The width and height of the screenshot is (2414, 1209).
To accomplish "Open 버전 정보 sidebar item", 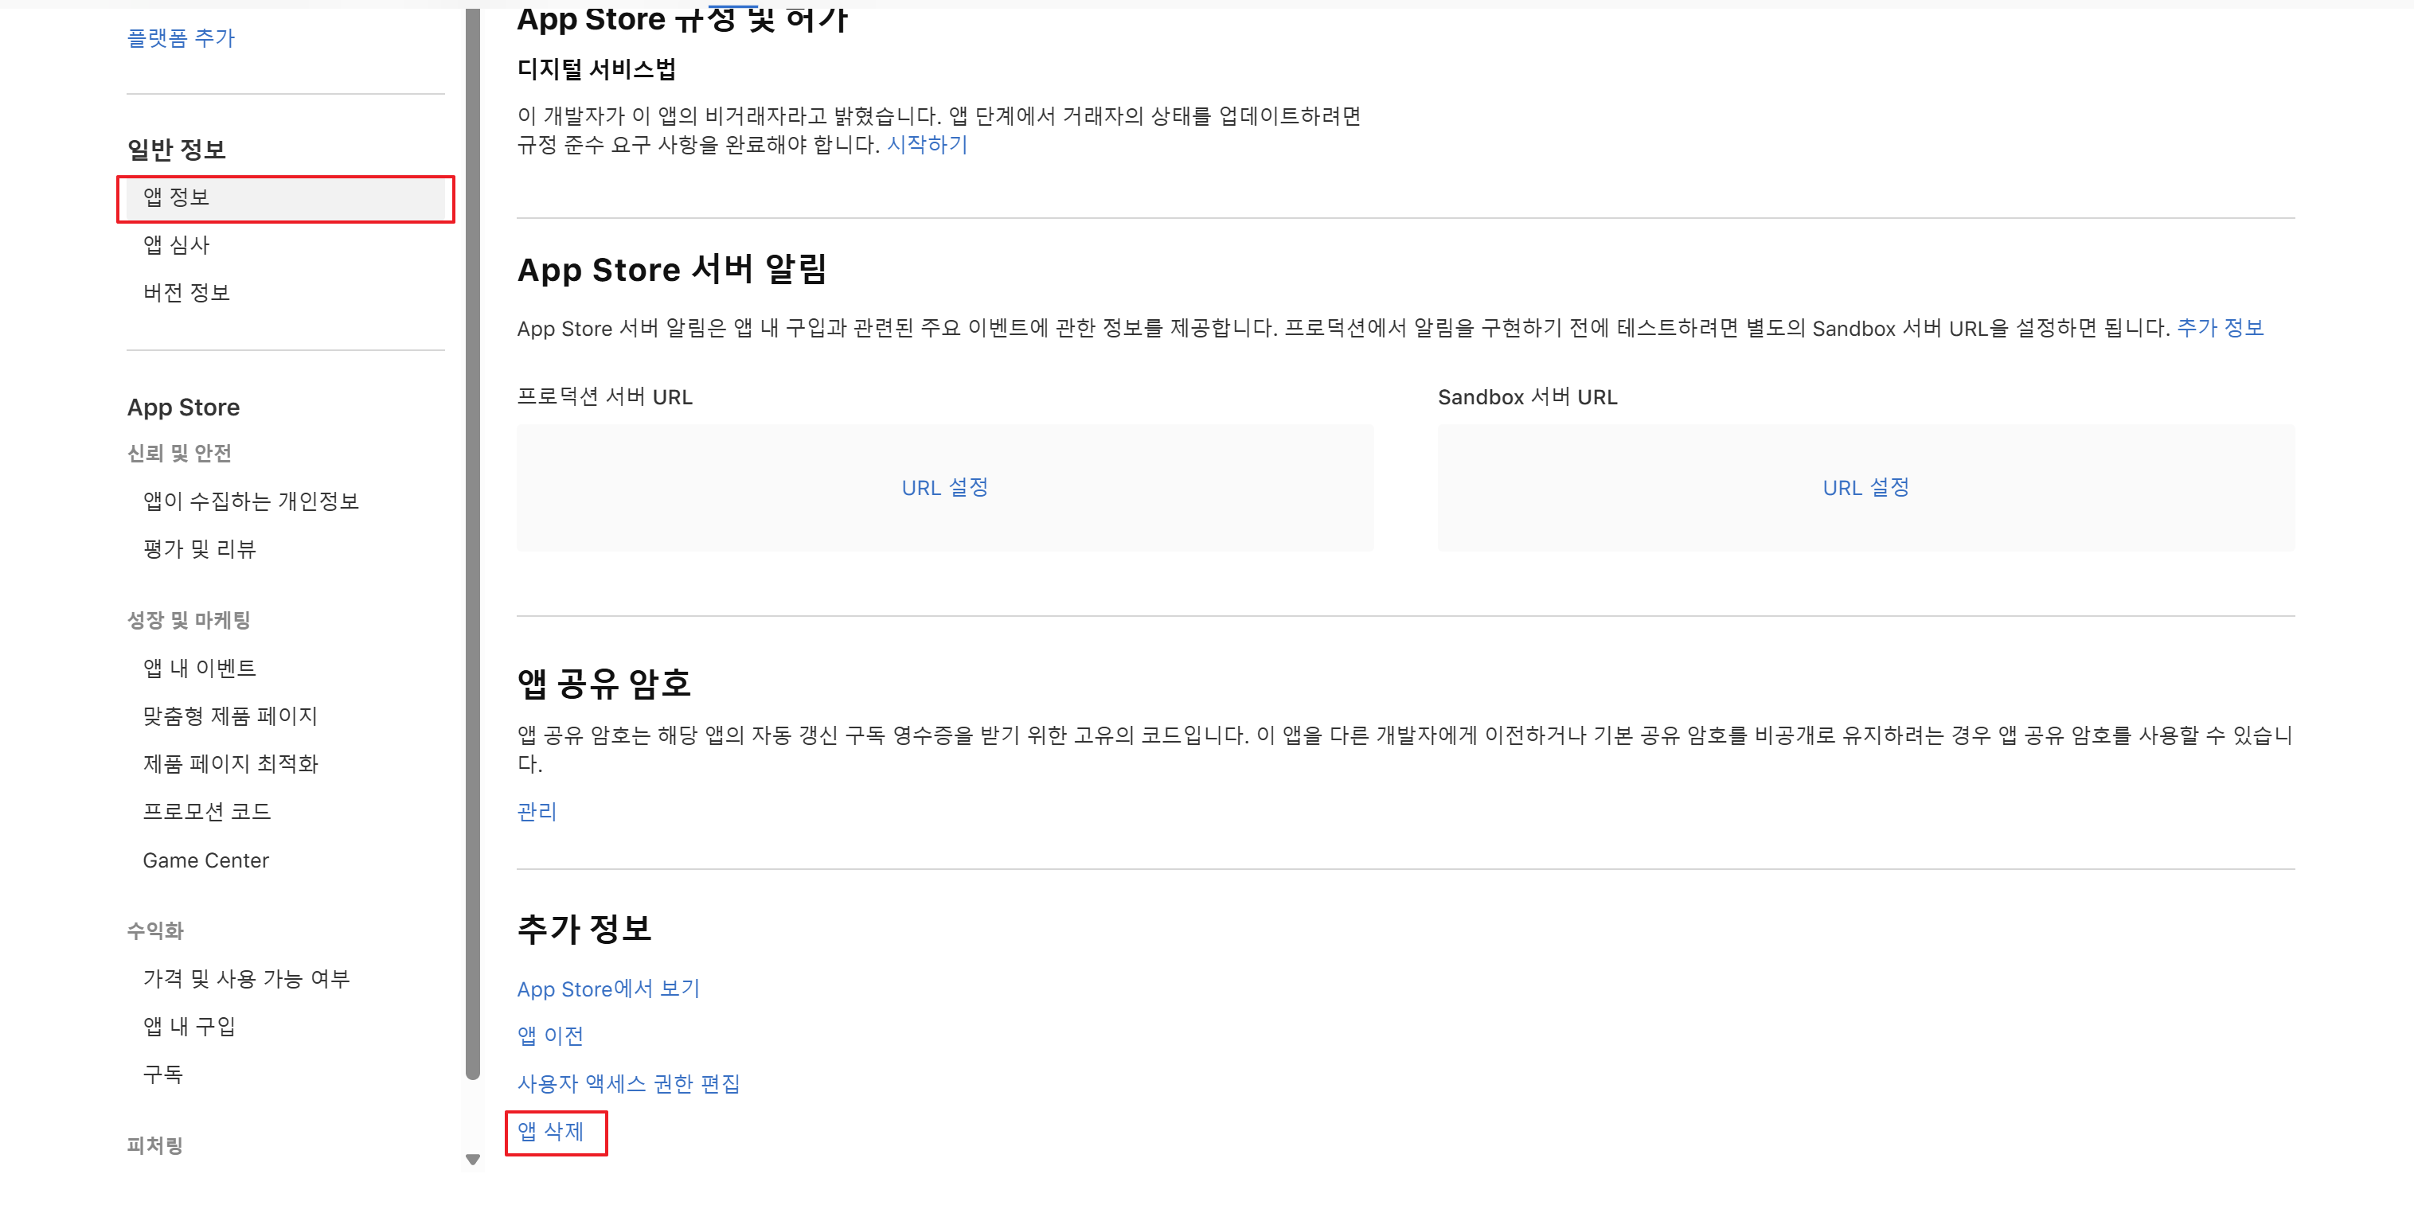I will [x=186, y=293].
